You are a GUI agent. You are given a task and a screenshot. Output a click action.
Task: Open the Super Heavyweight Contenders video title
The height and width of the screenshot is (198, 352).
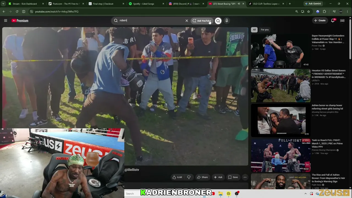328,39
